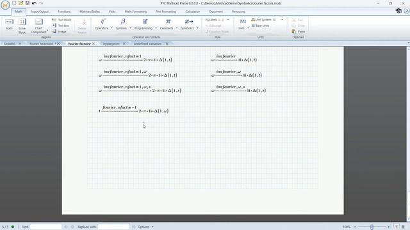Click the Equation Break button
This screenshot has height=230, width=410.
(217, 31)
